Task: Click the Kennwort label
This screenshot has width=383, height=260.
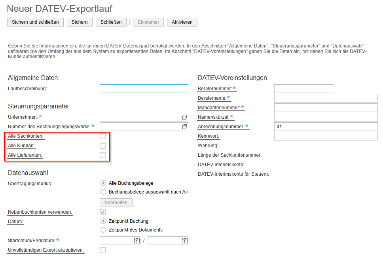Action: pos(209,136)
